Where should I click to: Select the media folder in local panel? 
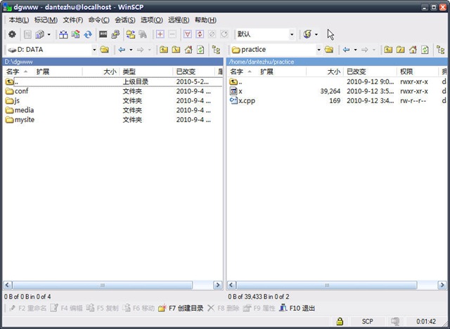(20, 110)
